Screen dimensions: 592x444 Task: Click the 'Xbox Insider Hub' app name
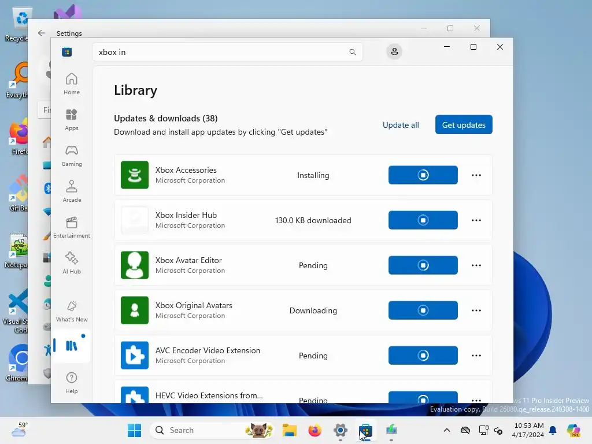point(186,215)
